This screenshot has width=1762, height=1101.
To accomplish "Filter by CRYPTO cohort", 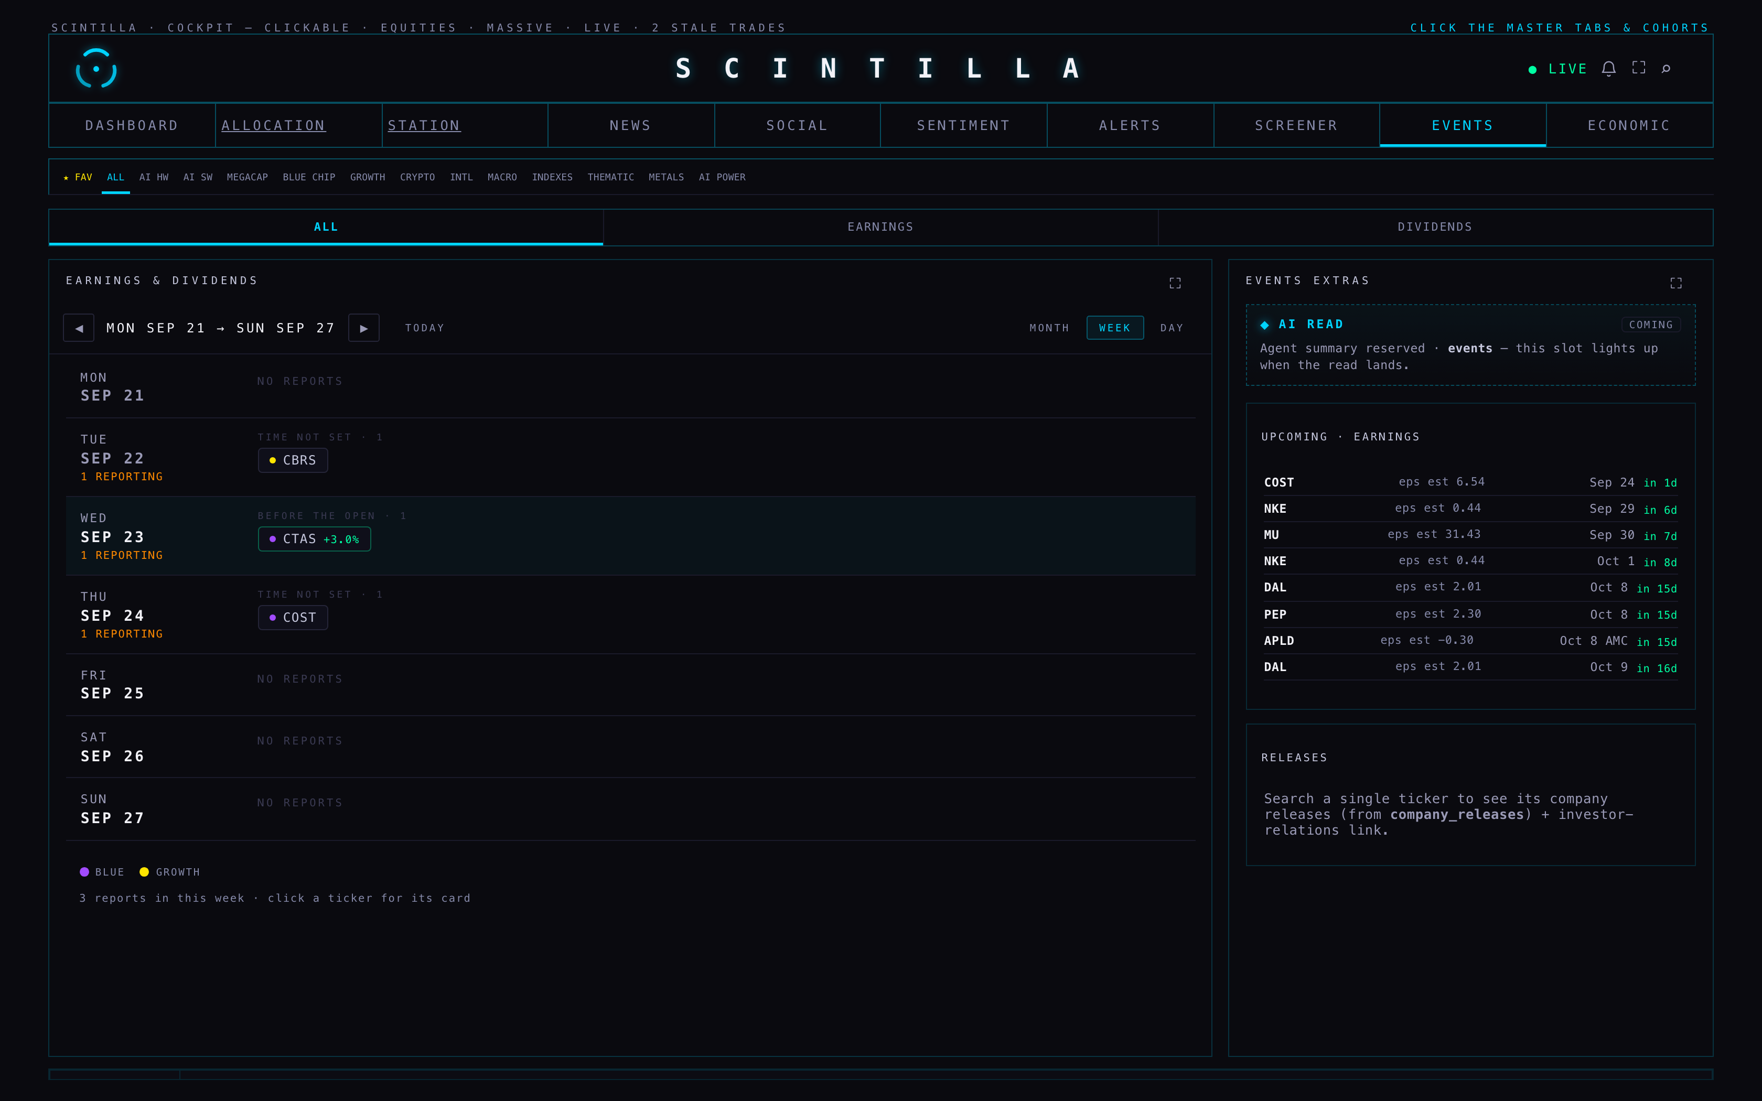I will coord(417,177).
